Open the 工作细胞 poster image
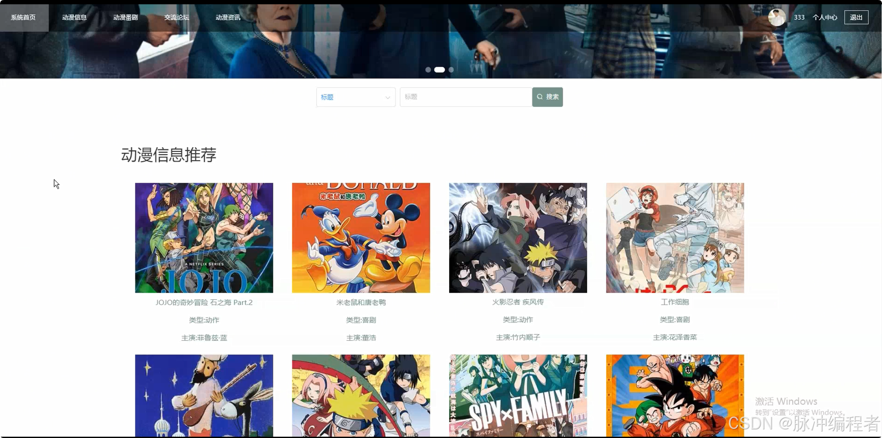The width and height of the screenshot is (882, 438). point(675,238)
